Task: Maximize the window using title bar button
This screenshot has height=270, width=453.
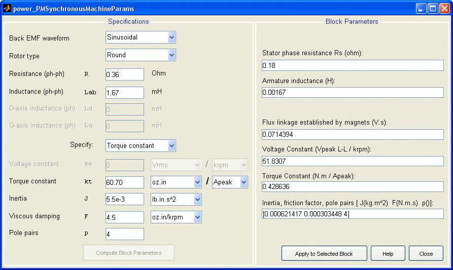Action: point(433,9)
